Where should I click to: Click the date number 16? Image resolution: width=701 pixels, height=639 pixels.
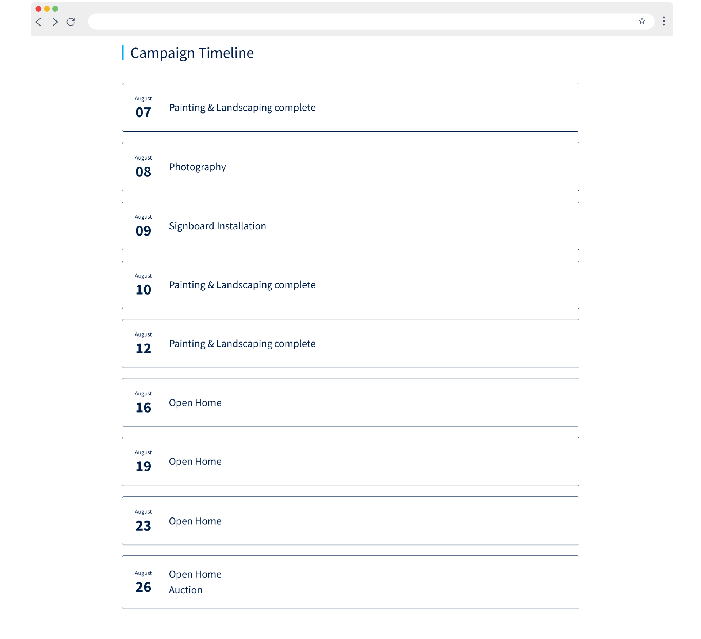[x=143, y=407]
